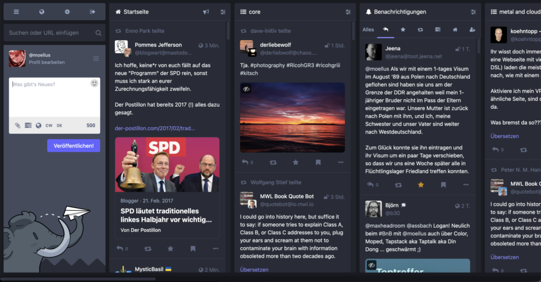Image resolution: width=541 pixels, height=282 pixels.
Task: Log out with the sign-out arrow icon
Action: [x=92, y=12]
